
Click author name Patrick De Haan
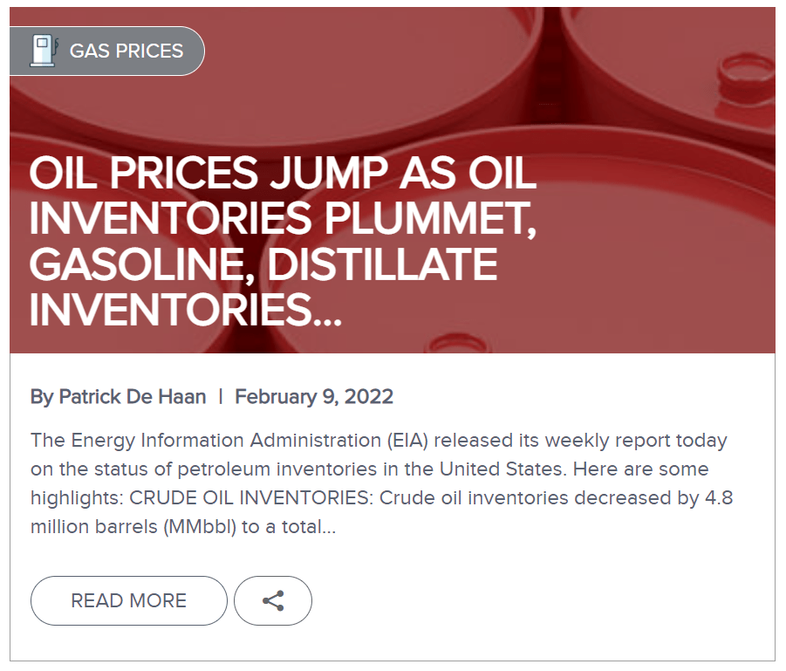point(133,397)
